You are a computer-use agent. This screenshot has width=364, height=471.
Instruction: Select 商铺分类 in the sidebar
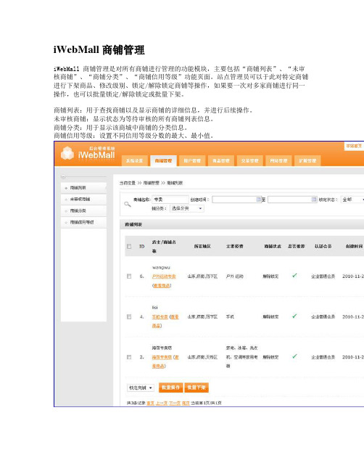[x=83, y=210]
